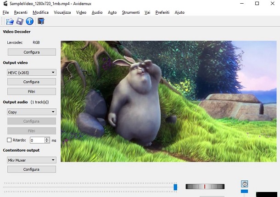Screen dimensions: 280x197
Task: Open the video Information icon
Action: tap(30, 21)
